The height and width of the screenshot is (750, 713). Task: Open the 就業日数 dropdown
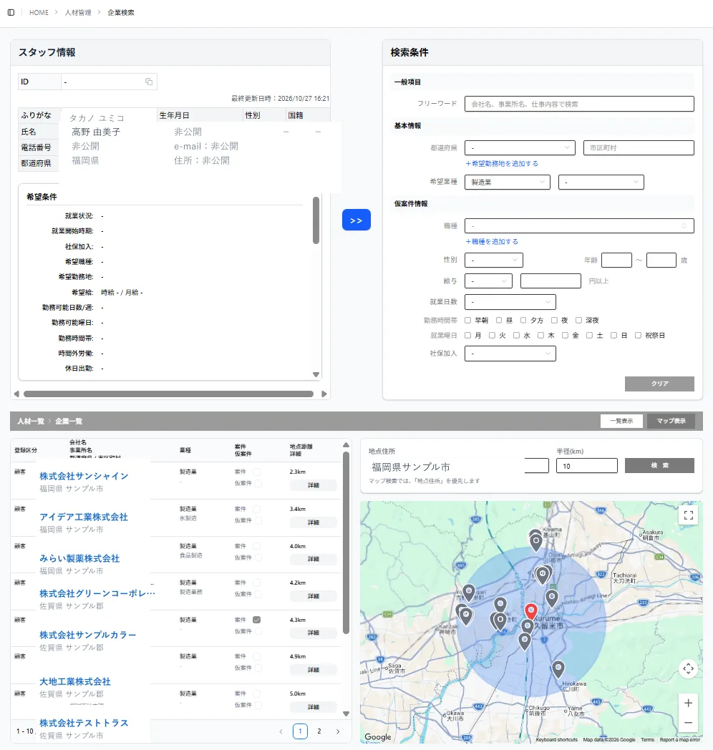(x=510, y=302)
